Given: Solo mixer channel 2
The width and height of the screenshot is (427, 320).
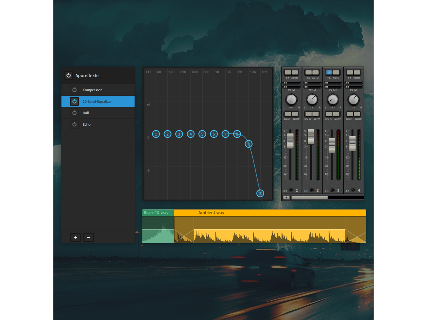Looking at the screenshot, I should (x=308, y=114).
